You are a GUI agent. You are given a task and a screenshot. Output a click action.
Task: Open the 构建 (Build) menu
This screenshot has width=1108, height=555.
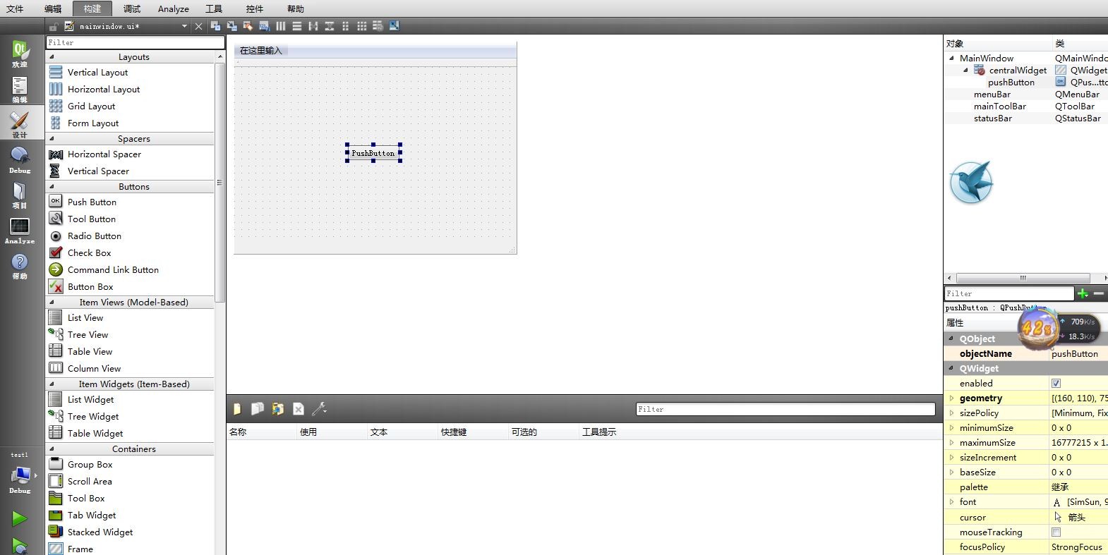tap(92, 8)
